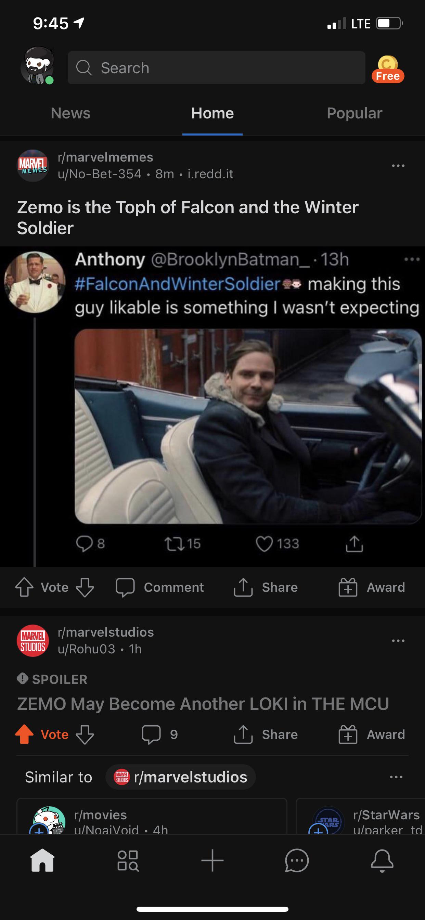
Task: Open the Comment section of the Zemo meme post
Action: [161, 588]
